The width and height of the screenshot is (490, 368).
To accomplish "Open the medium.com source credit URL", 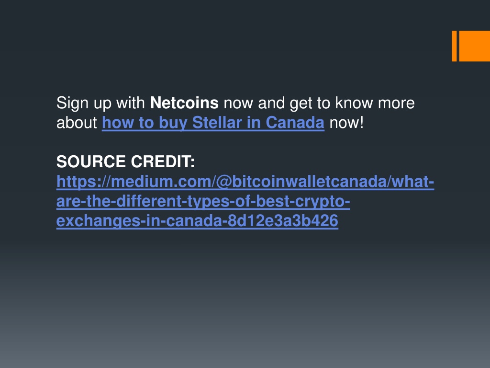I will [245, 182].
